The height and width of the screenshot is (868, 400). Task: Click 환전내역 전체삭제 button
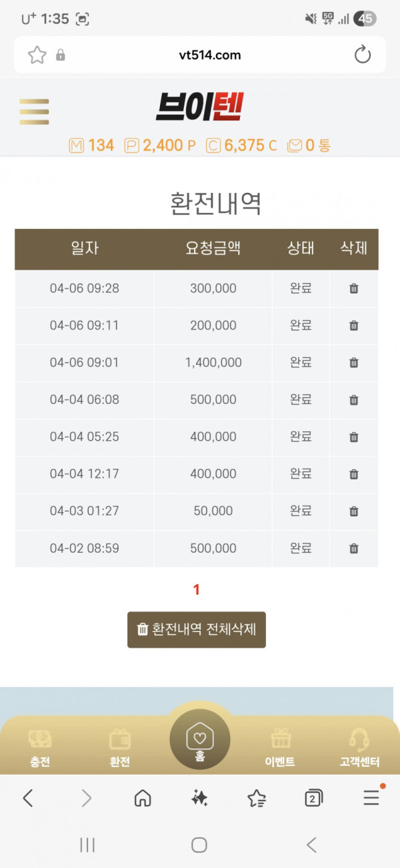(197, 630)
